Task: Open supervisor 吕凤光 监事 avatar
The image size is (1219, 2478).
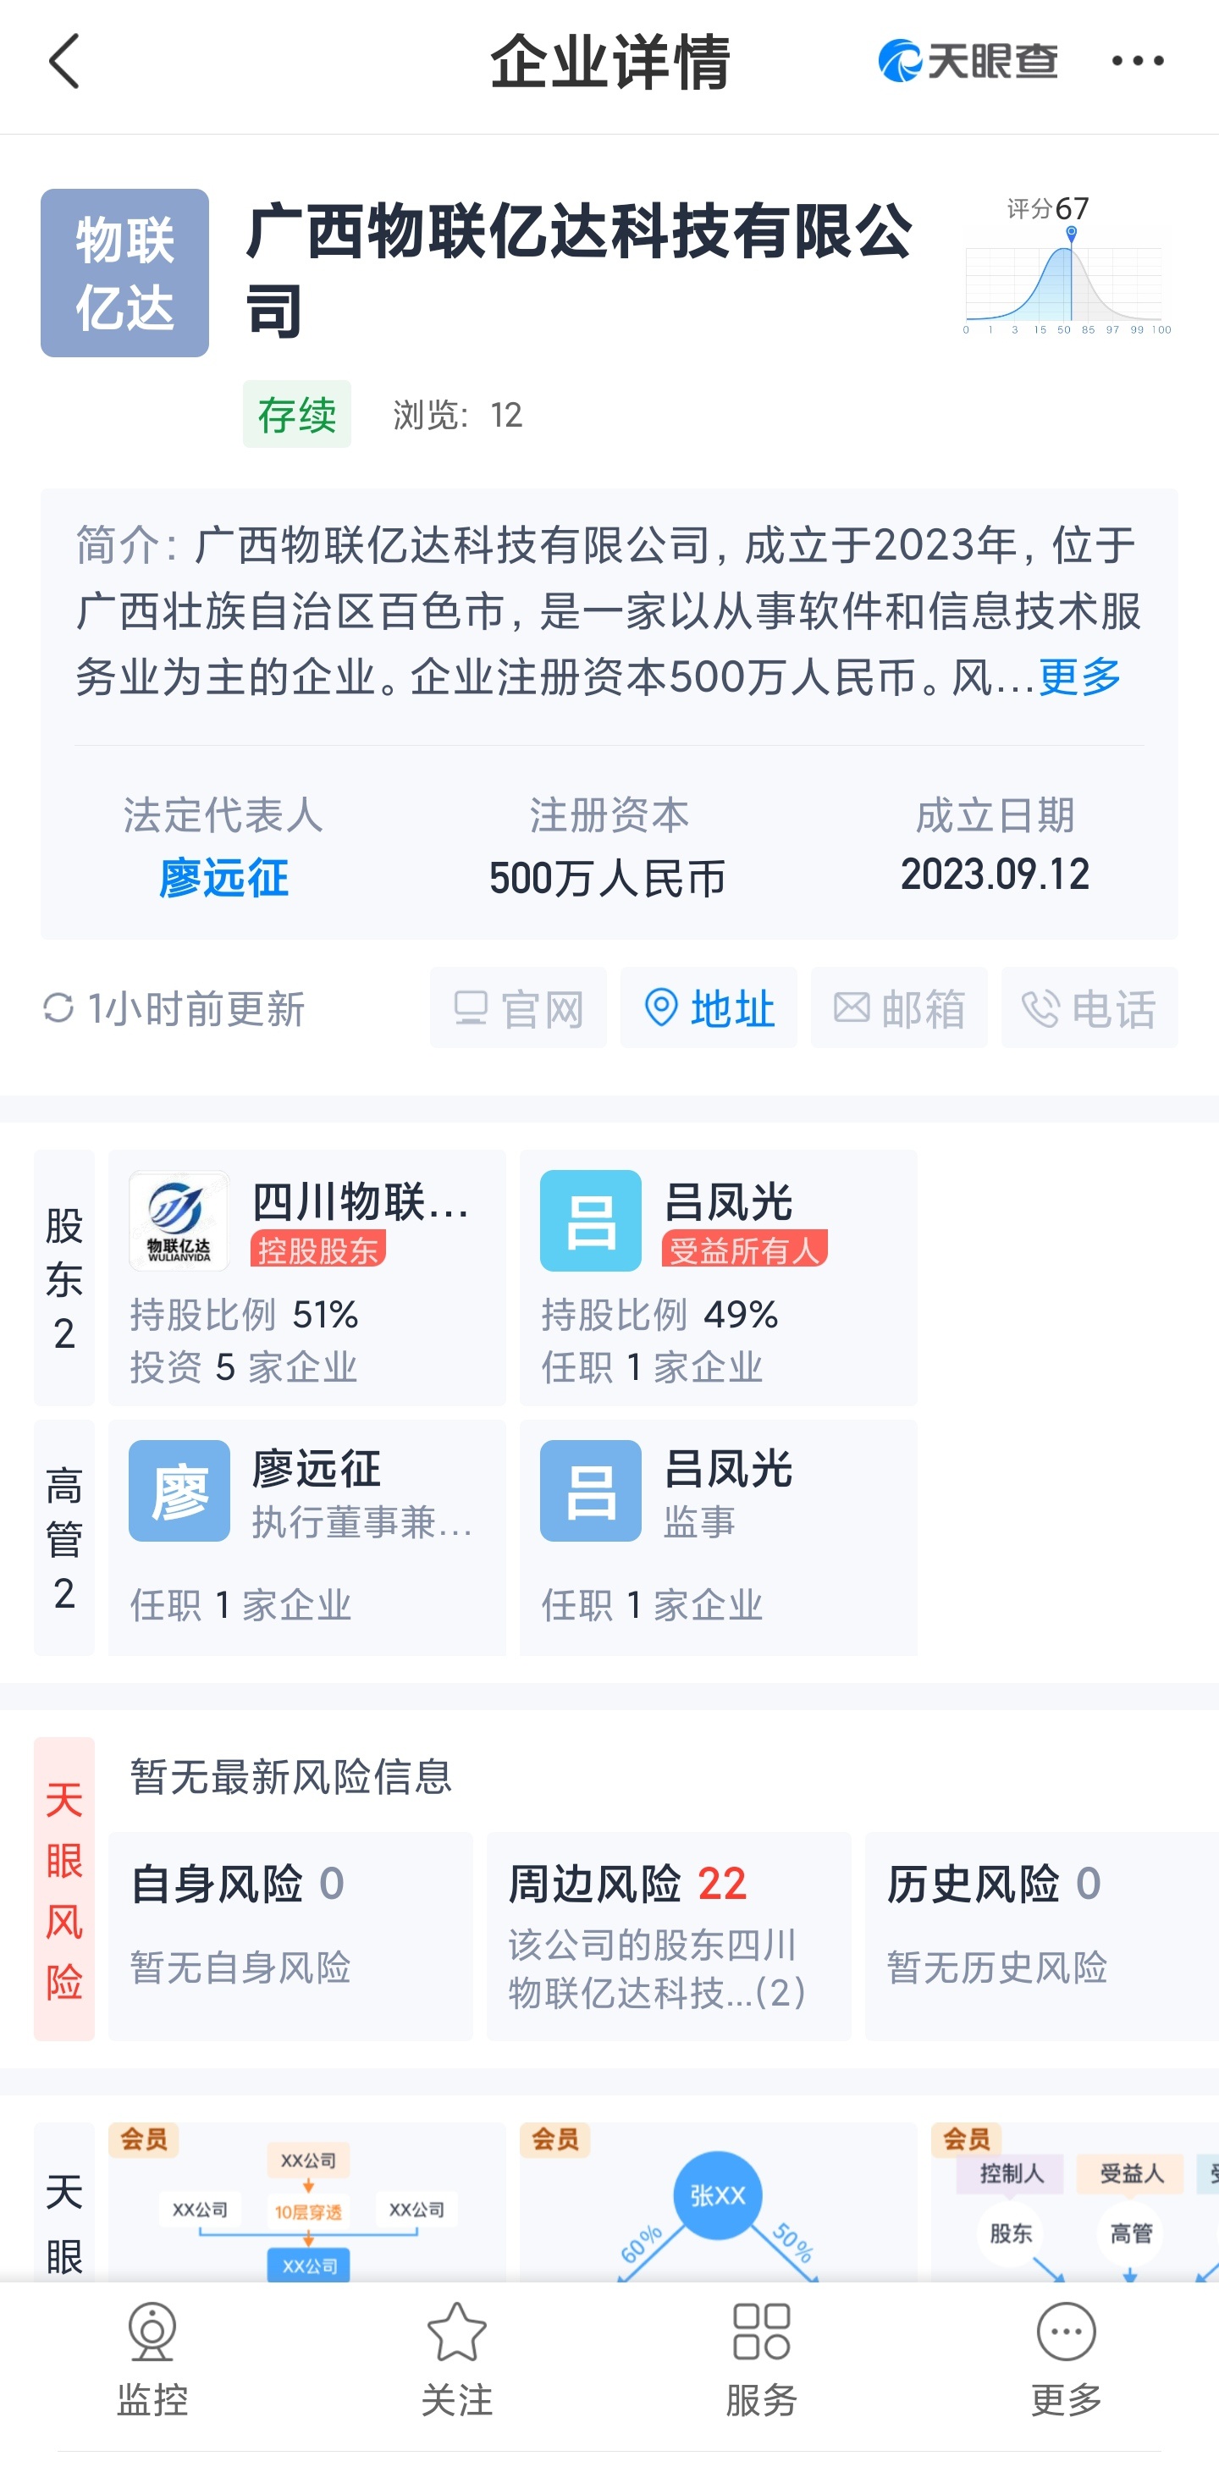Action: [591, 1491]
